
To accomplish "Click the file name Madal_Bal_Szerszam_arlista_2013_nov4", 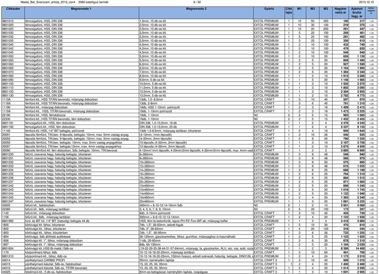I will click(x=48, y=2).
